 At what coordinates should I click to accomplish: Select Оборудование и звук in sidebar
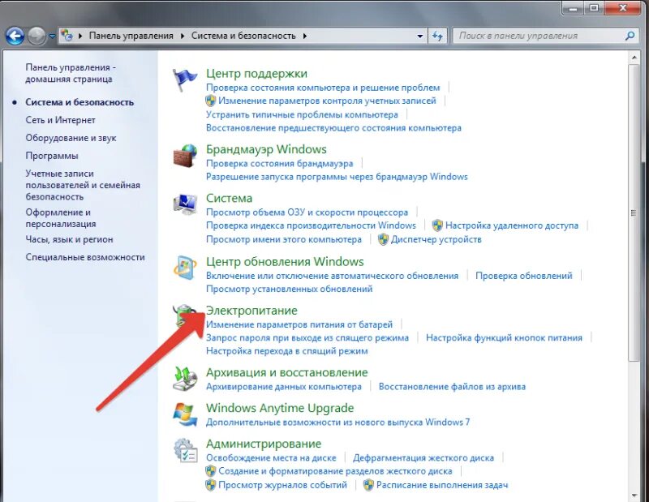tap(71, 138)
